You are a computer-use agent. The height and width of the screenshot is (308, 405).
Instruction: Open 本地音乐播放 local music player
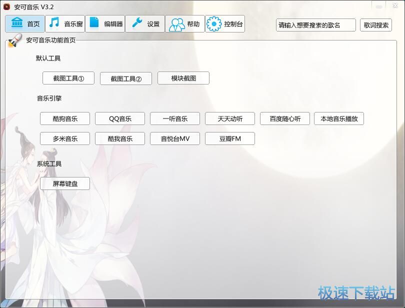pyautogui.click(x=339, y=118)
